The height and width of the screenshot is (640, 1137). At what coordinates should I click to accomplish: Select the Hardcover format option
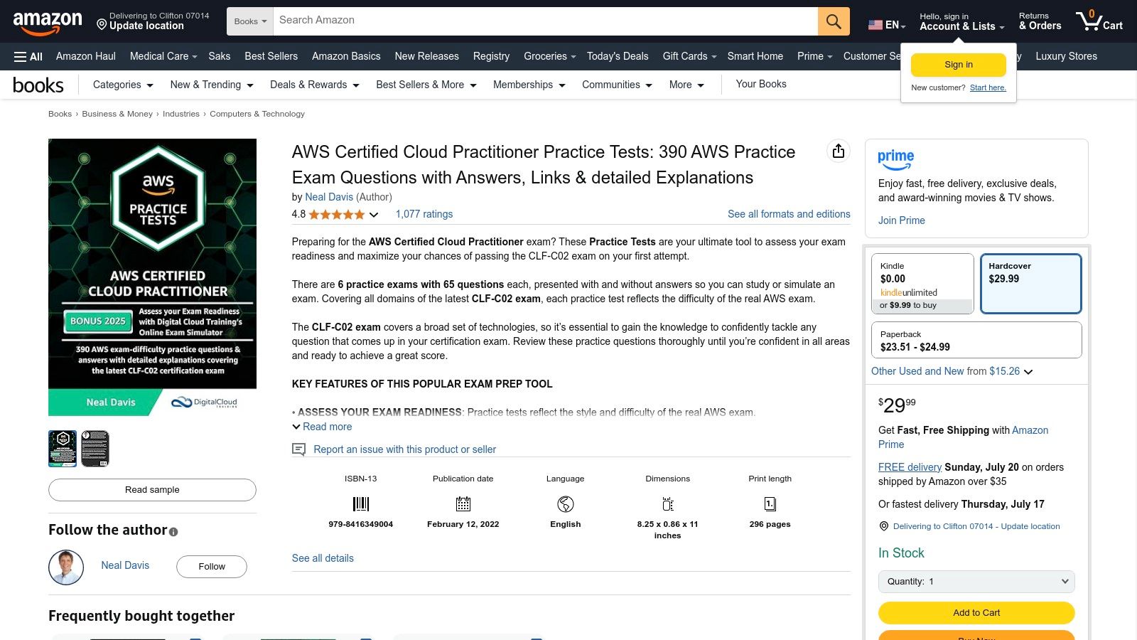point(1030,283)
